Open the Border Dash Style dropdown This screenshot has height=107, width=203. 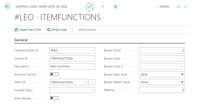182,74
